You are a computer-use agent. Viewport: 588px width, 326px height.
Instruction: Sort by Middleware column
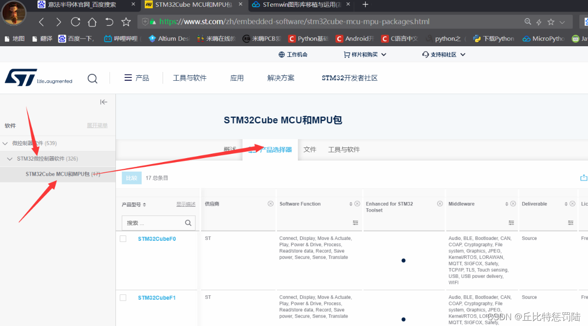tap(507, 204)
